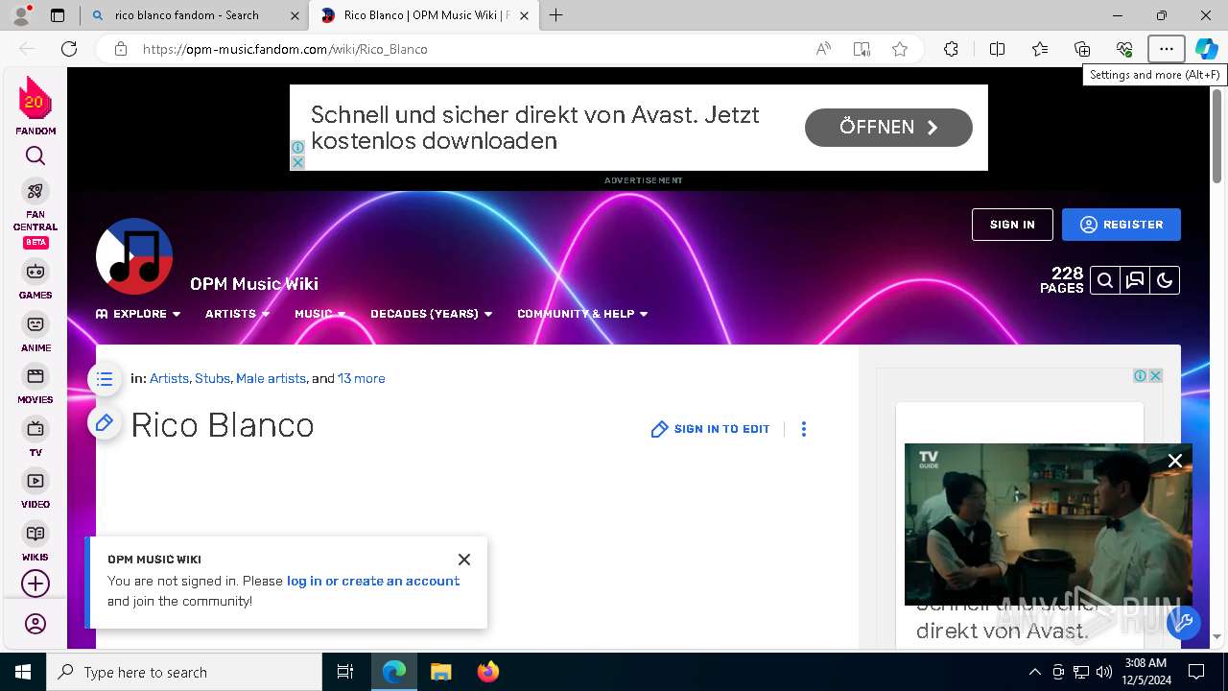Click Sign In To Edit link
The height and width of the screenshot is (691, 1228).
711,429
